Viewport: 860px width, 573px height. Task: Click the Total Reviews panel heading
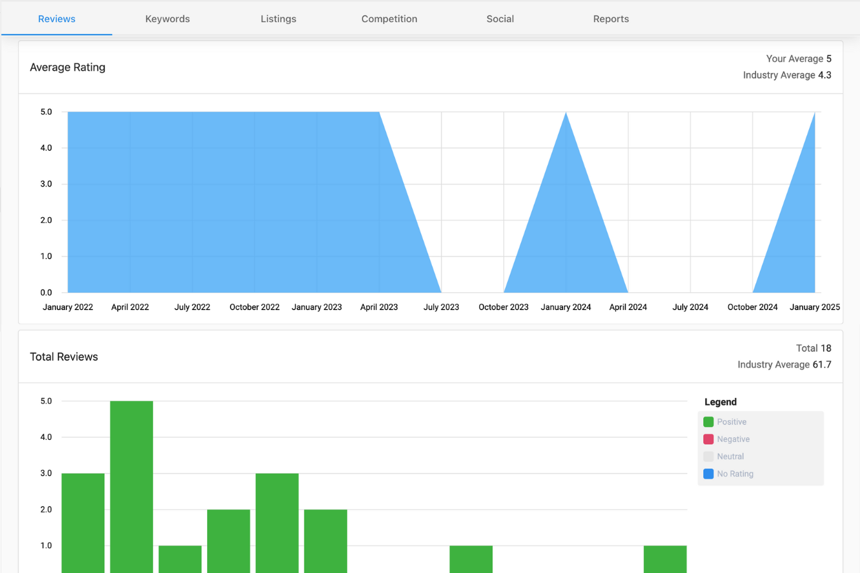[x=64, y=357]
